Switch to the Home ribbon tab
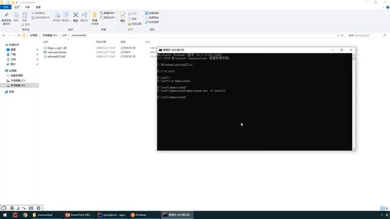Viewport: 390px width, 219px height. [16, 7]
